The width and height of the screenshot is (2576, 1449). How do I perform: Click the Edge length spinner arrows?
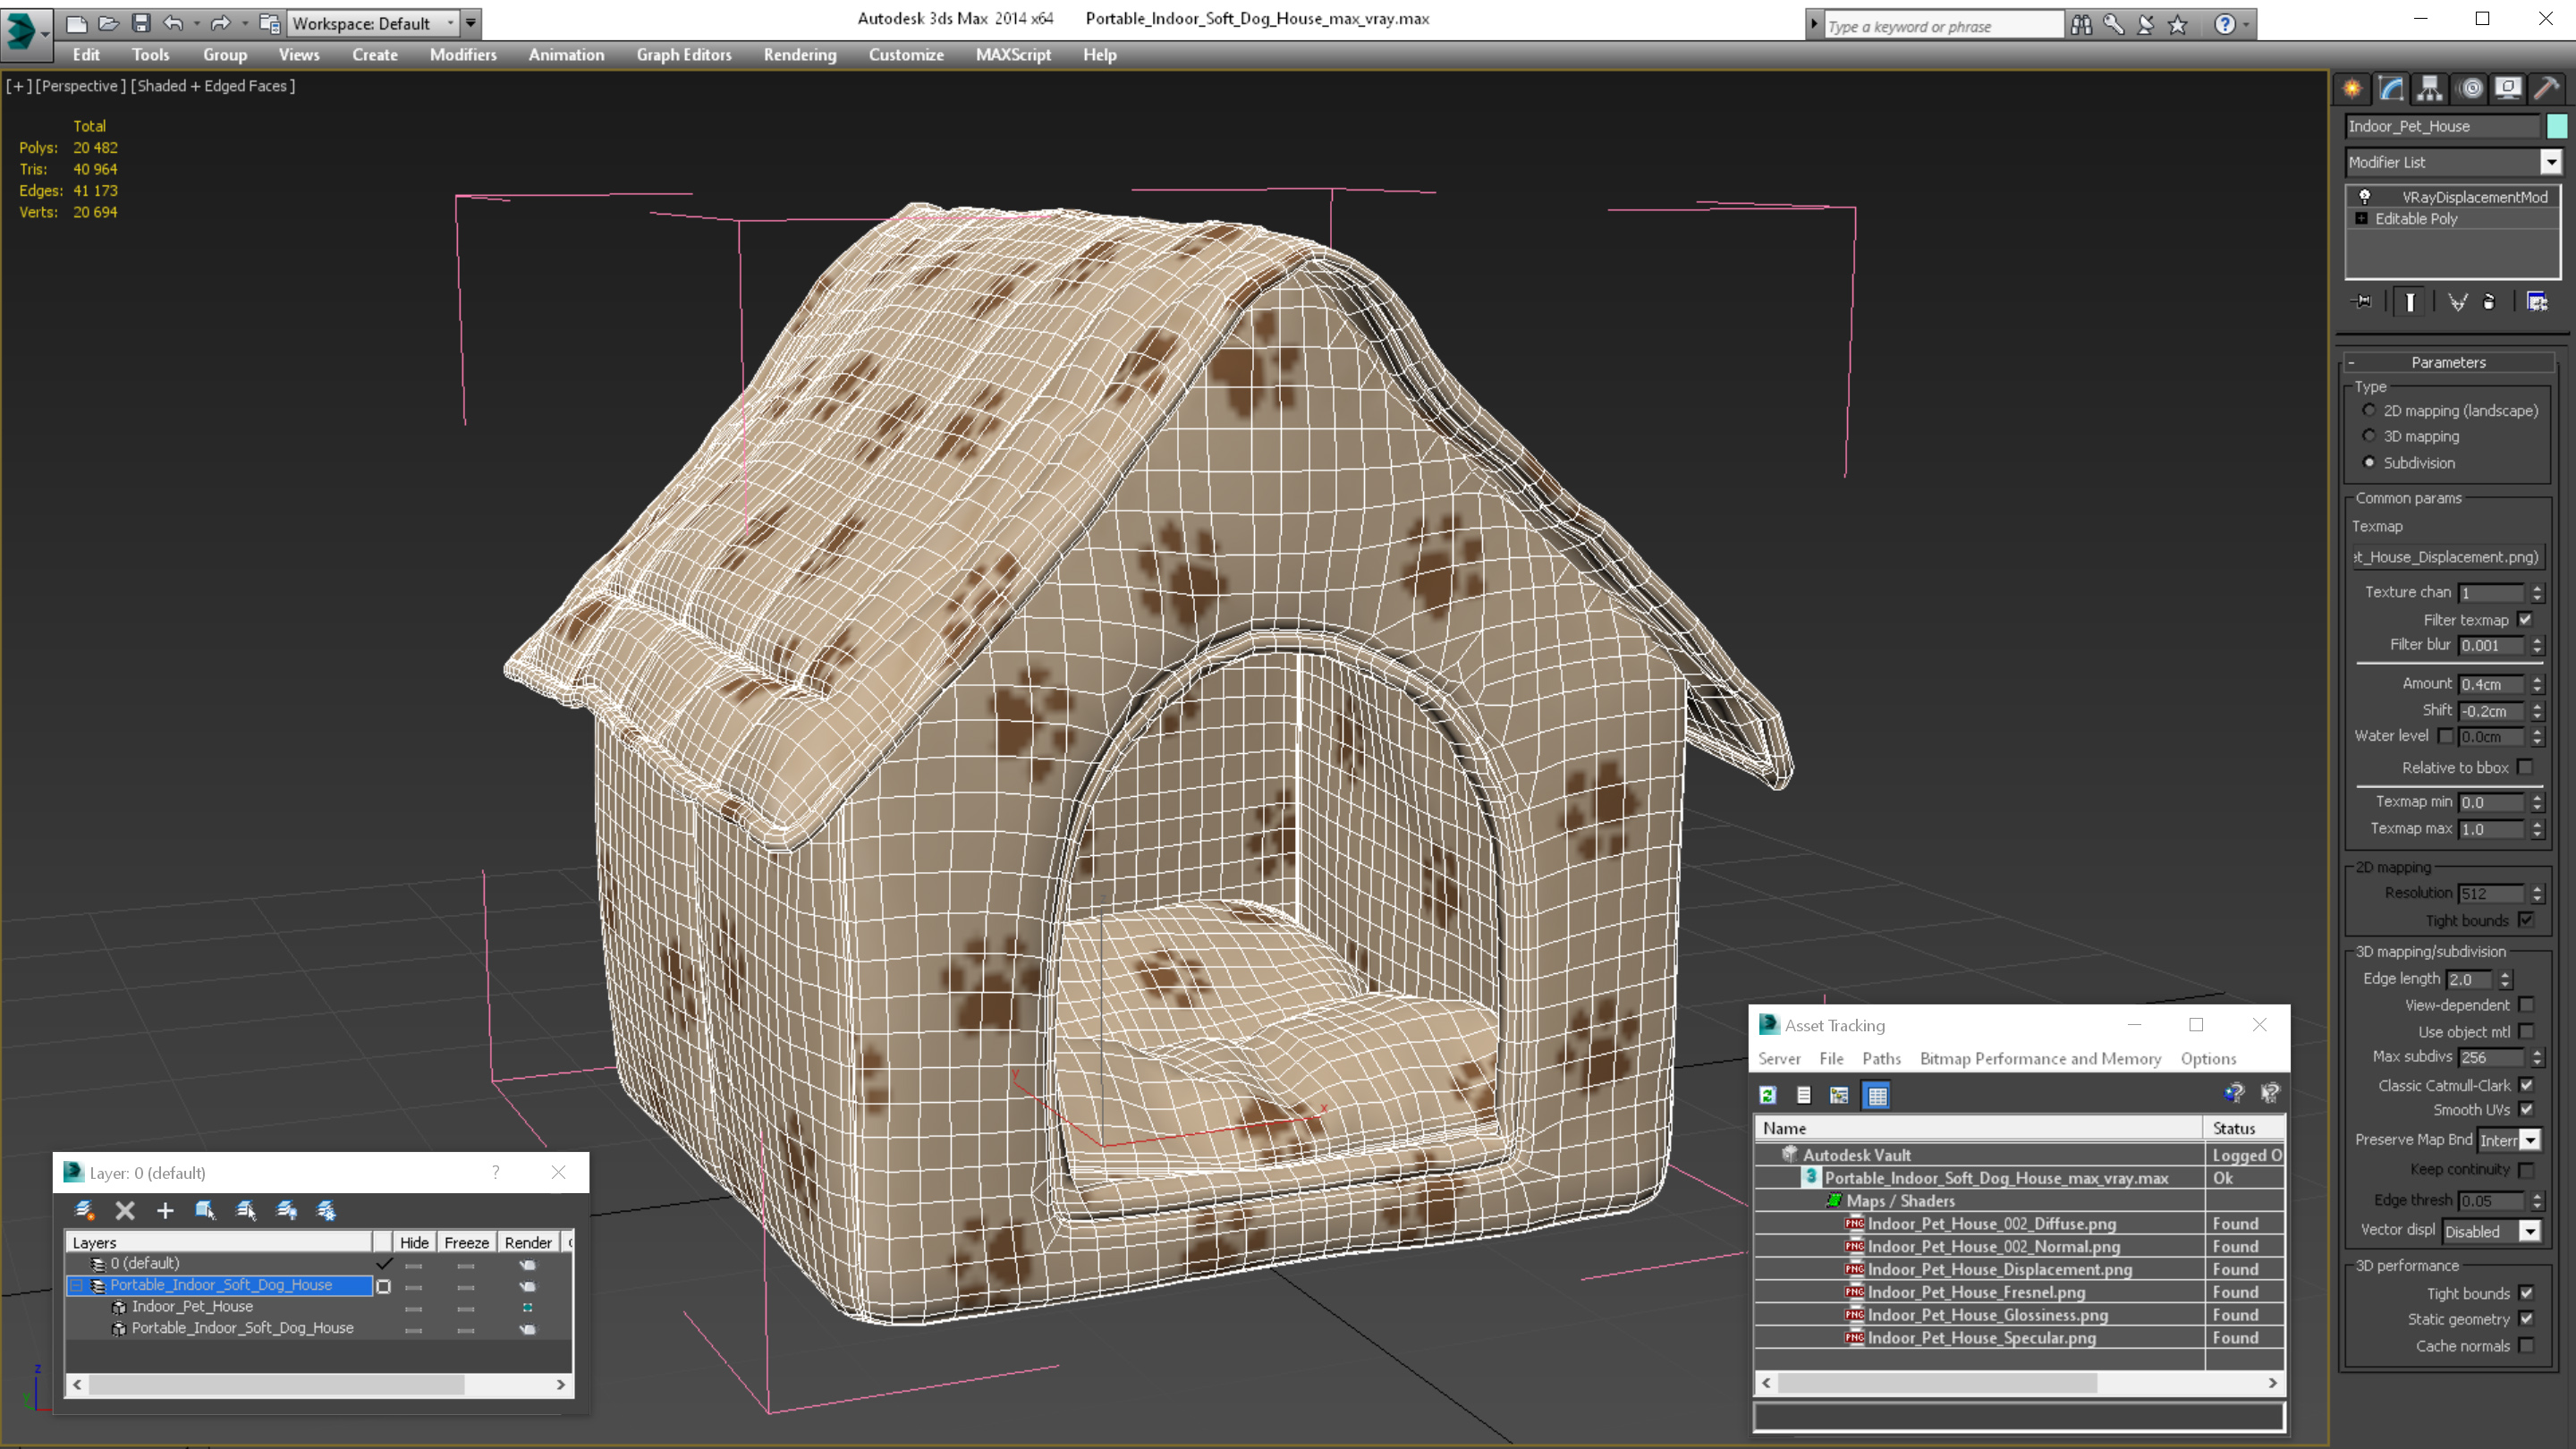coord(2505,979)
